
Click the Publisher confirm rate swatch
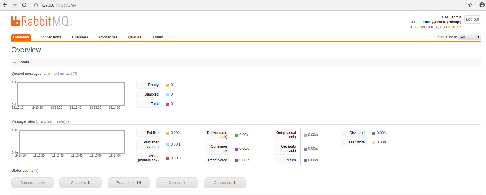[x=168, y=145]
